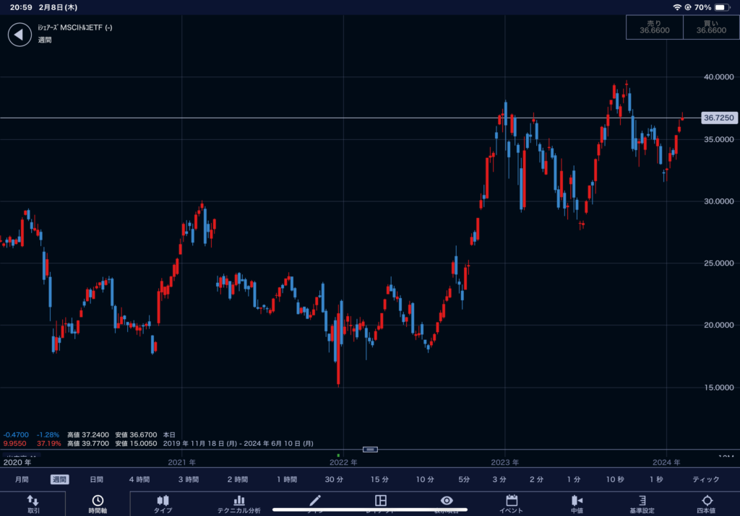The width and height of the screenshot is (740, 516).
Task: Open the タイプ chart type menu
Action: 163,504
